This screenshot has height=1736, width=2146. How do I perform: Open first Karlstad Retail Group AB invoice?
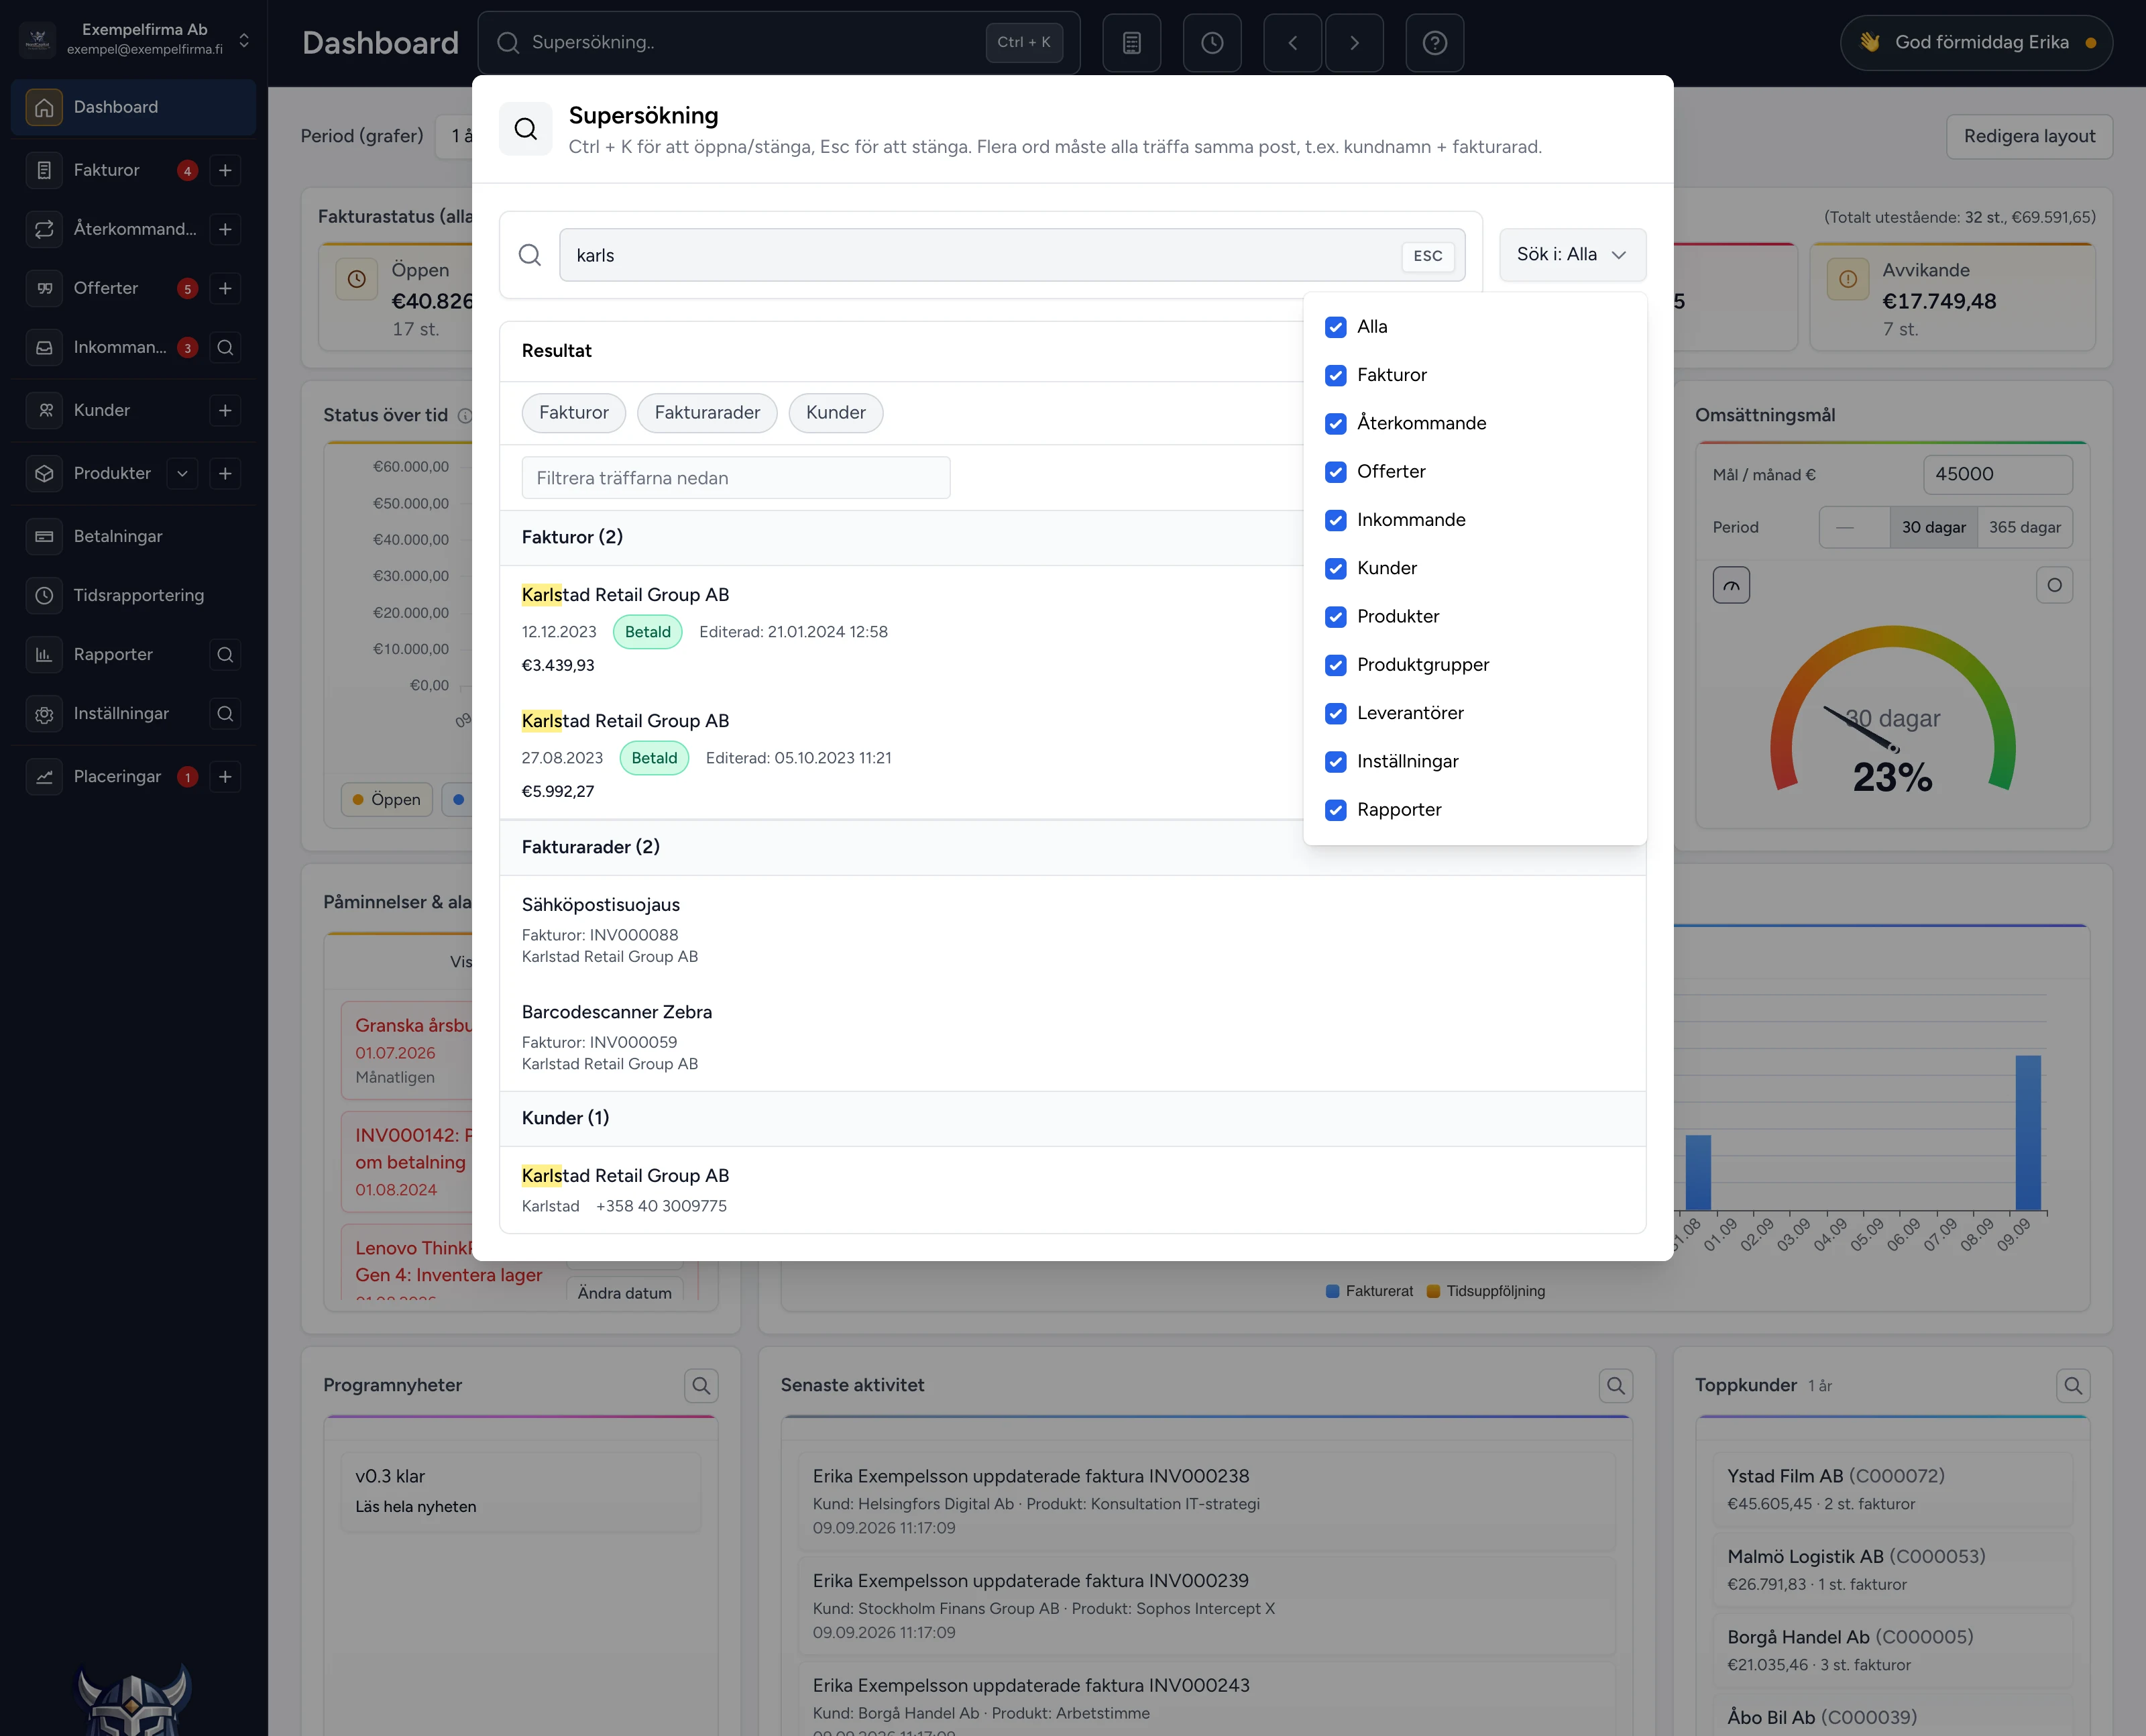625,595
